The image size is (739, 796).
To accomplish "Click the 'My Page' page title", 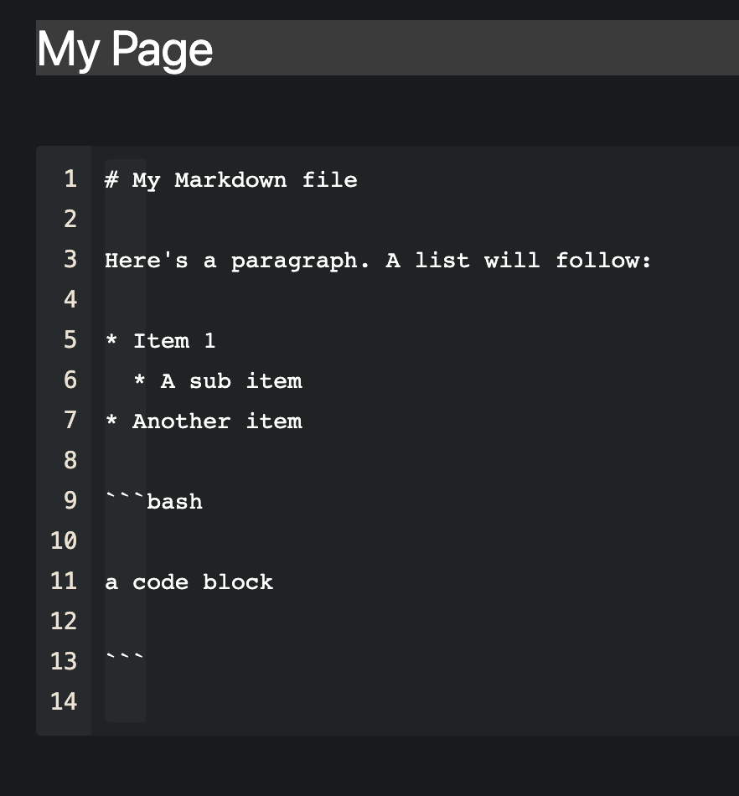I will pos(124,49).
